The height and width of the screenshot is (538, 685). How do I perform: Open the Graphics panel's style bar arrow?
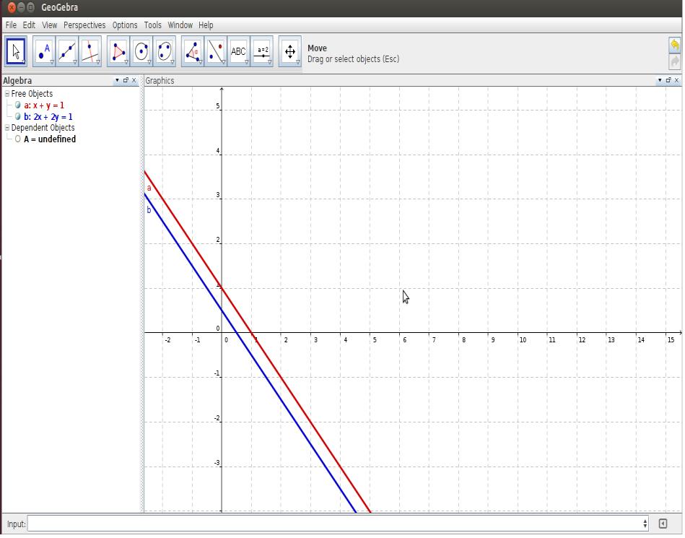pyautogui.click(x=660, y=80)
